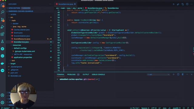Open the Explorer view in activity bar

(x=2, y=5)
